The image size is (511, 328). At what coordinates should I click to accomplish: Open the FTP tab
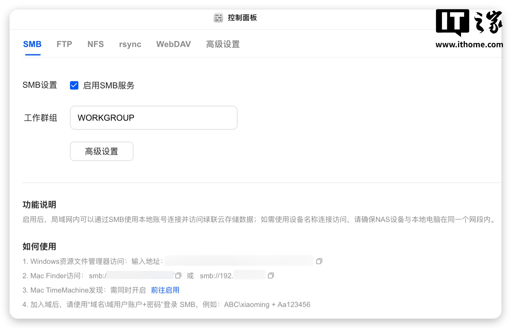[x=64, y=44]
